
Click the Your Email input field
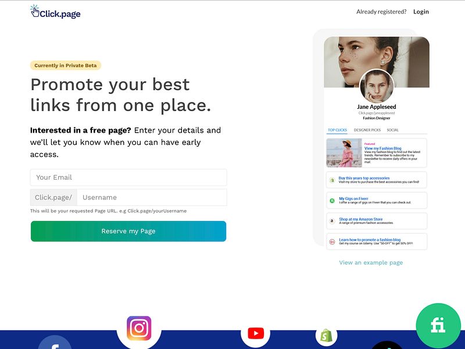click(128, 177)
